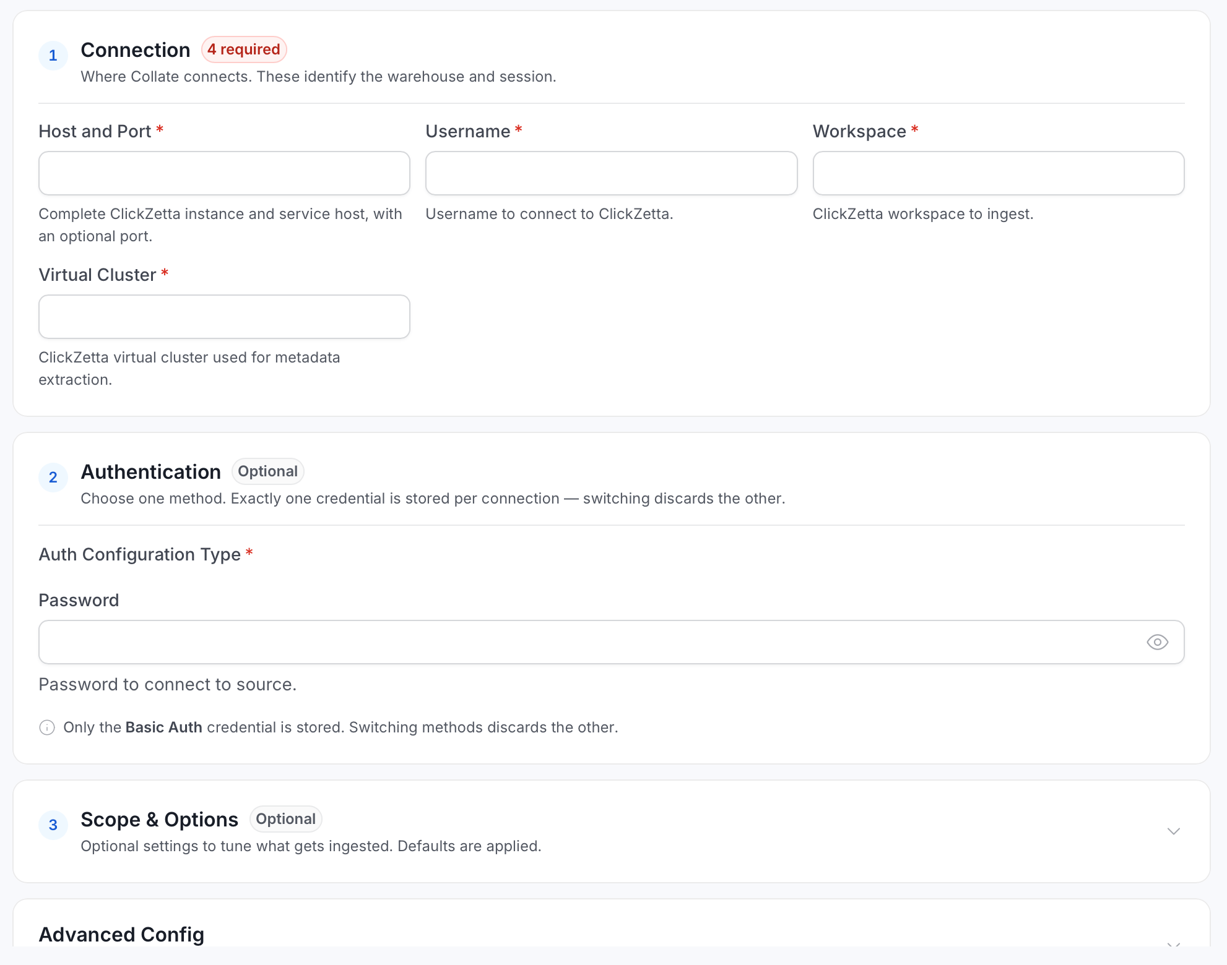Click 'ClickZetta workspace to ingest.' helper text
1227x965 pixels.
[923, 214]
